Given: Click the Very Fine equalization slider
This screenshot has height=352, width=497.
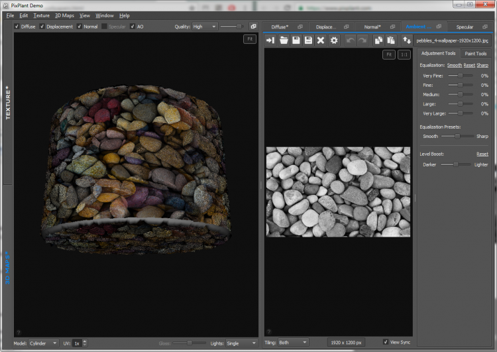Looking at the screenshot, I should click(x=461, y=76).
